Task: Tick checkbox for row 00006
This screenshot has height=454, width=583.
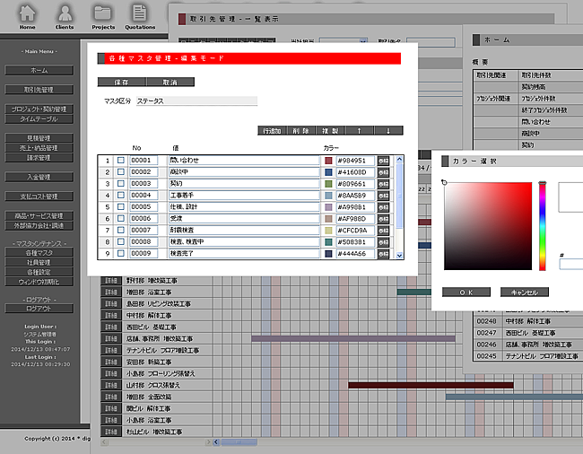Action: [121, 218]
